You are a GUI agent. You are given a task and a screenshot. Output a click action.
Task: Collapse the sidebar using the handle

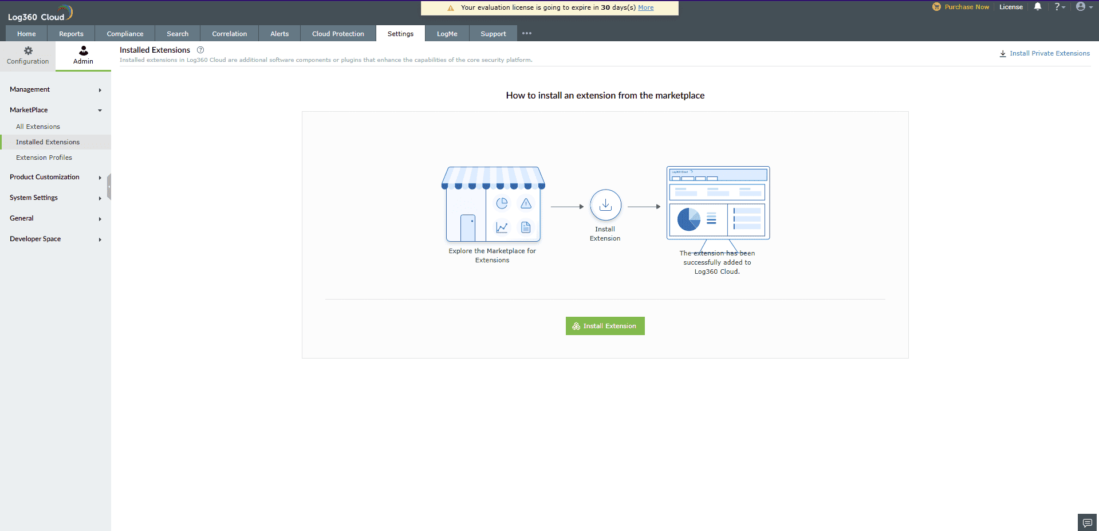(x=109, y=187)
